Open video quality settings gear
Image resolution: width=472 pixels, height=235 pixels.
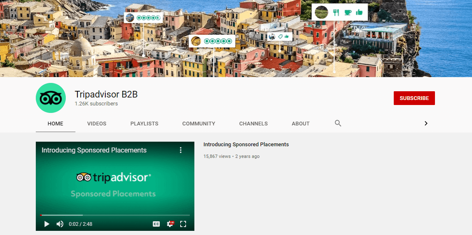170,224
